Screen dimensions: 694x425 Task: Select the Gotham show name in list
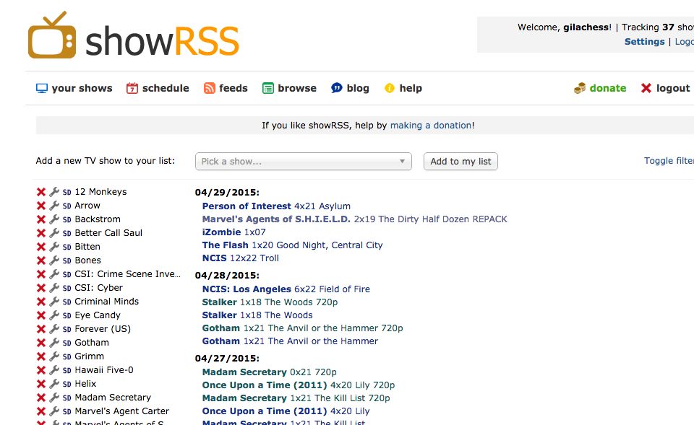(x=92, y=343)
